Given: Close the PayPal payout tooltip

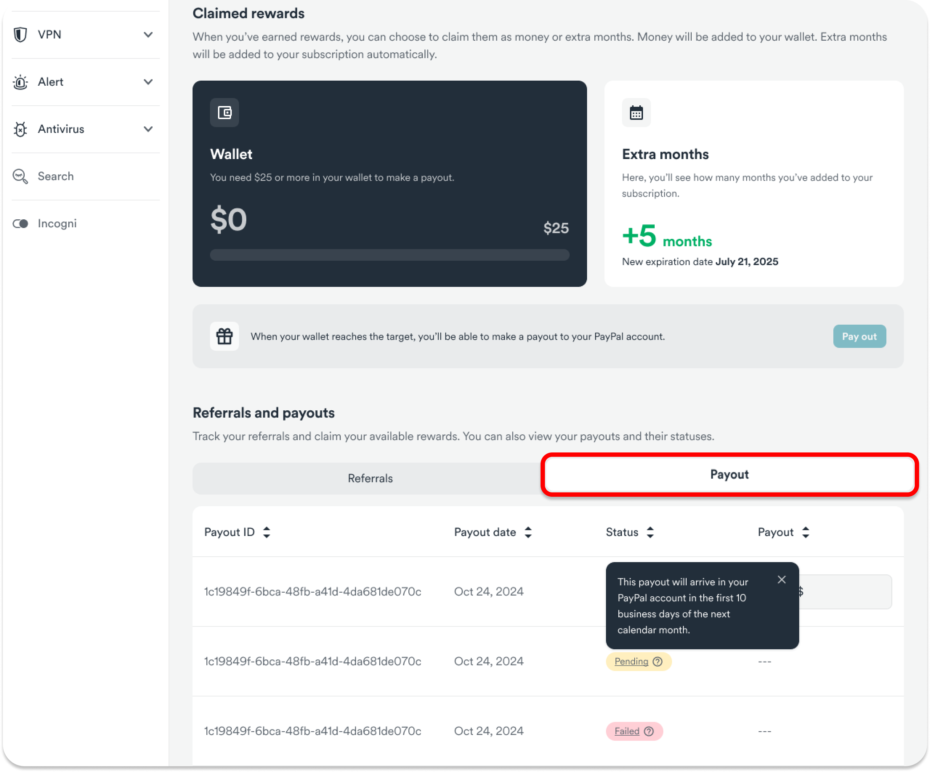Looking at the screenshot, I should point(782,580).
